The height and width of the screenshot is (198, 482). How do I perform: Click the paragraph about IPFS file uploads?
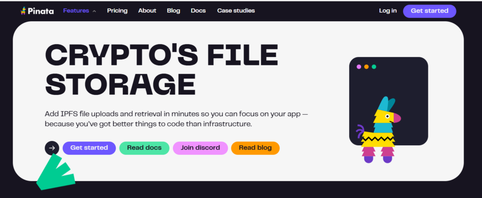(176, 119)
